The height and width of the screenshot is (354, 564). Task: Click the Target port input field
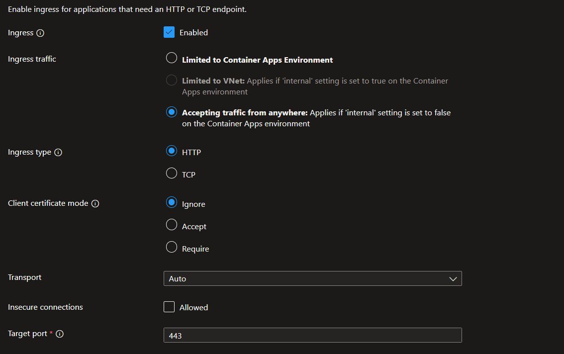coord(312,336)
